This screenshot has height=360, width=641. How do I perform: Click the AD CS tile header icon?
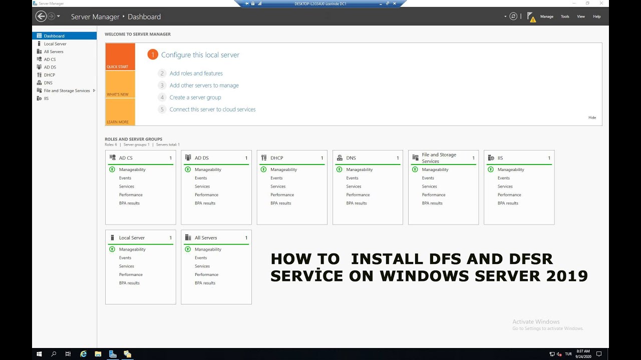[112, 157]
